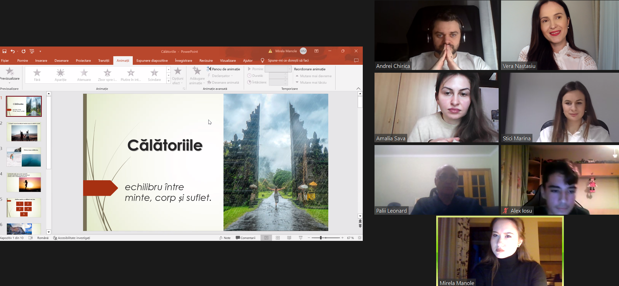This screenshot has height=286, width=619.
Task: Select slide 4 thumbnail with sunset
Action: pos(24,182)
